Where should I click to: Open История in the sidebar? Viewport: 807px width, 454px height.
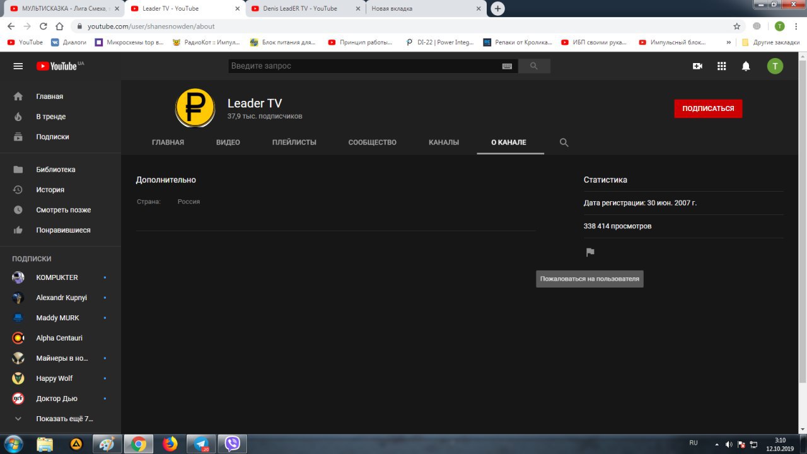[61, 190]
